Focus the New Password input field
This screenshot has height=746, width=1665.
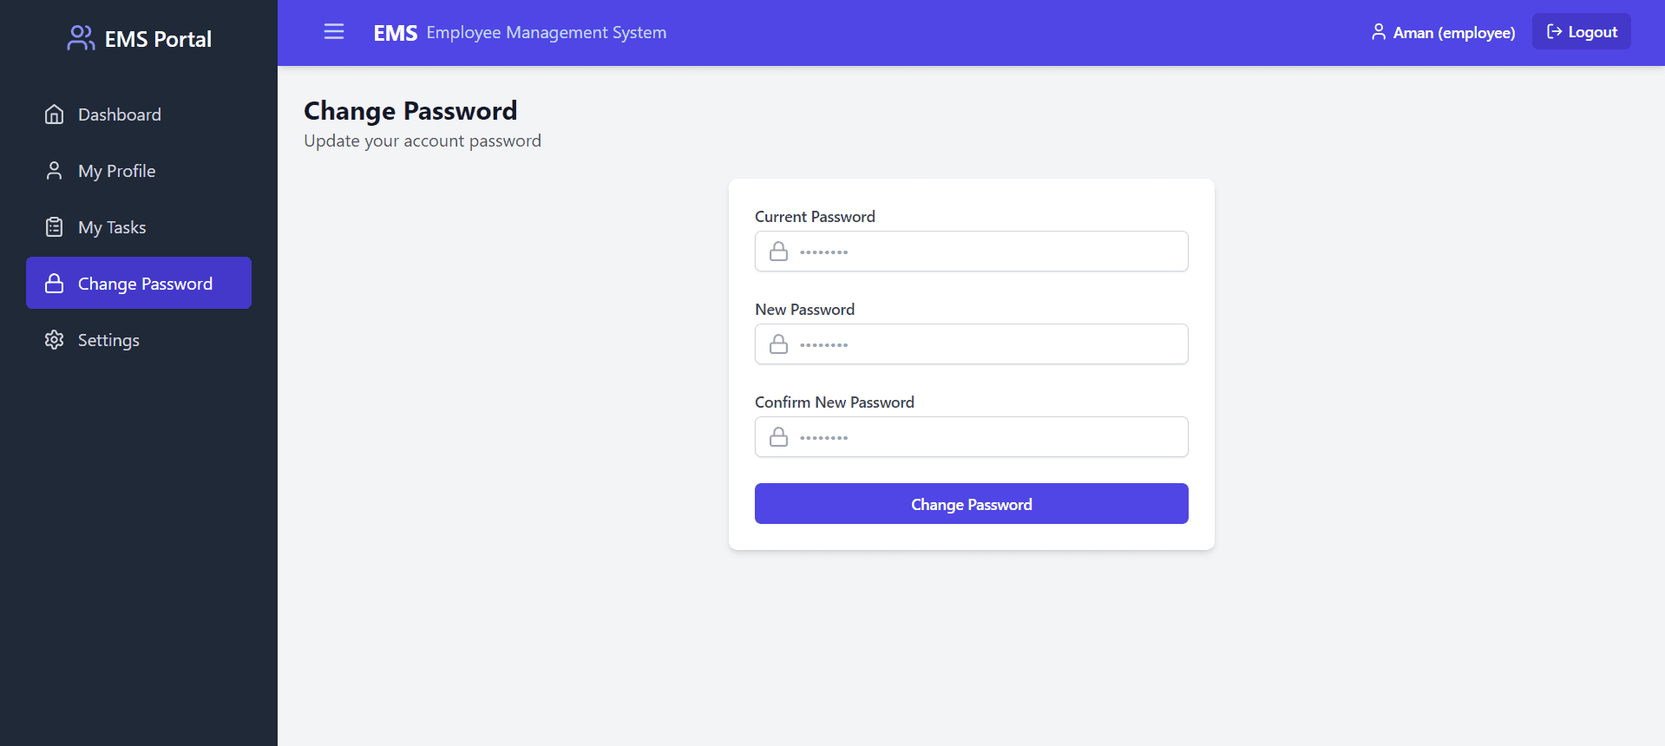pos(972,344)
